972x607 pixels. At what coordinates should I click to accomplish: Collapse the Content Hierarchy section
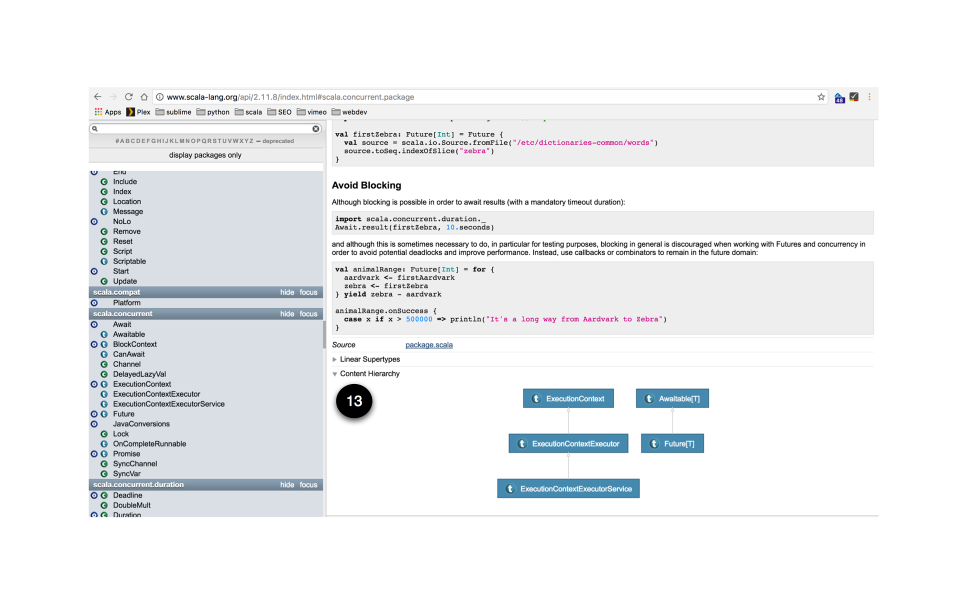(x=369, y=374)
